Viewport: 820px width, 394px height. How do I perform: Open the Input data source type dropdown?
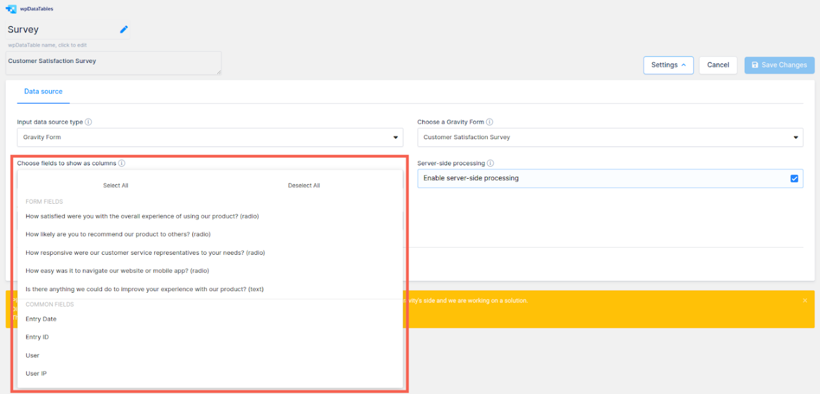click(210, 138)
